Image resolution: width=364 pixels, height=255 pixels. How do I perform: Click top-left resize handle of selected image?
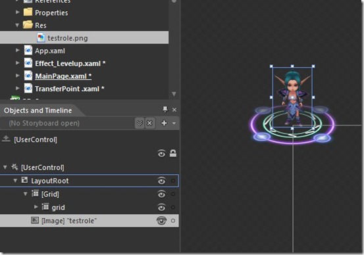coord(271,66)
